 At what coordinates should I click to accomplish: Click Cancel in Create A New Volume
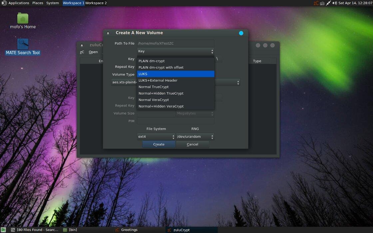pyautogui.click(x=192, y=144)
